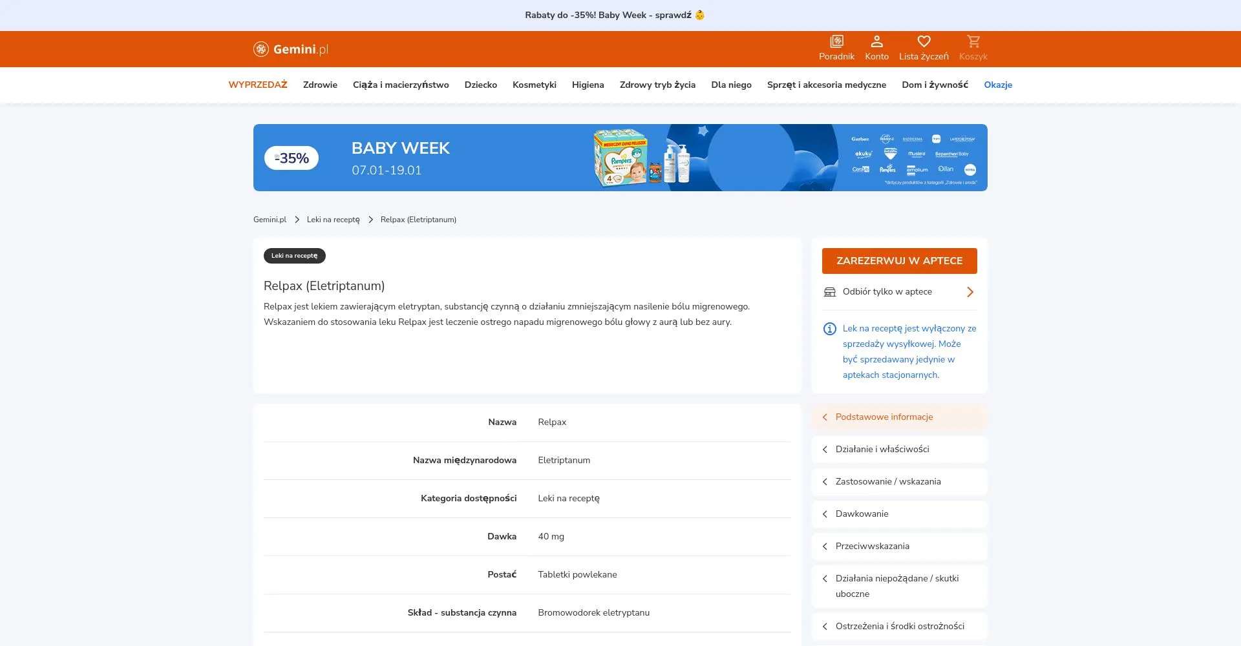
Task: Open the BABY WEEK -35% banner
Action: point(620,158)
